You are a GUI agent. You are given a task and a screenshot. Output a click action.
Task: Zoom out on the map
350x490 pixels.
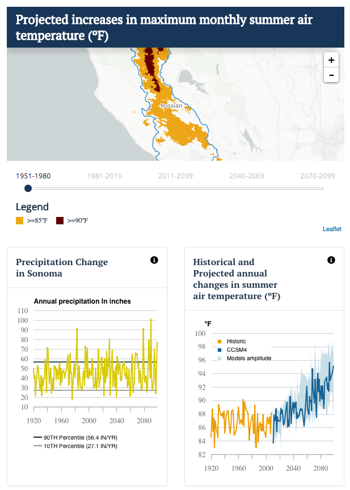click(331, 75)
